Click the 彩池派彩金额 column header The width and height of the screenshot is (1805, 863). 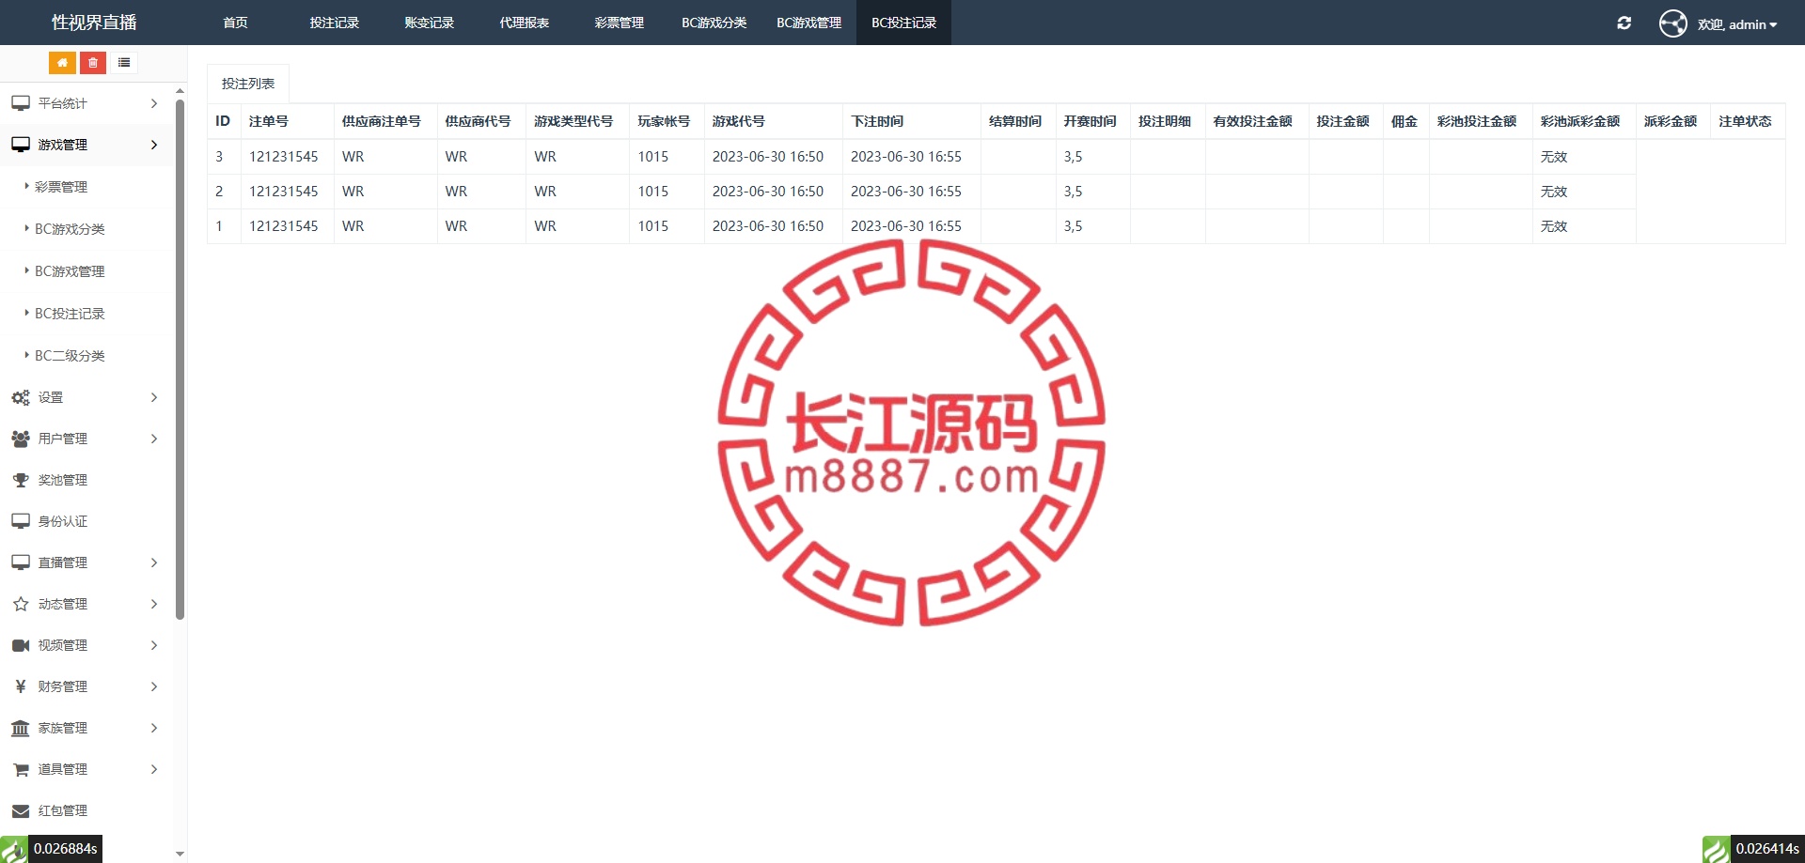click(1580, 121)
